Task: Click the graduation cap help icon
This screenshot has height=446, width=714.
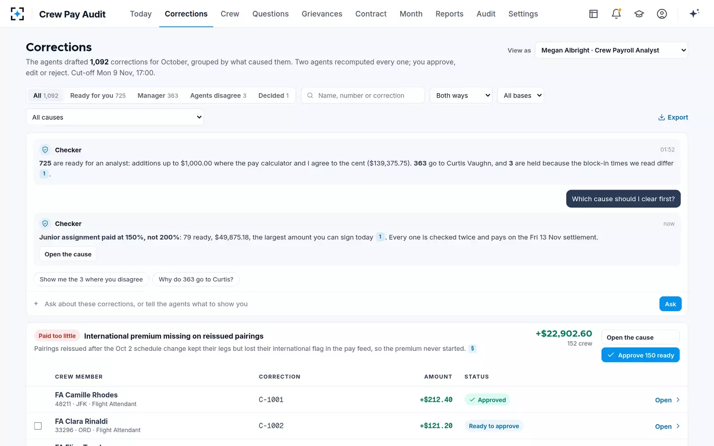Action: coord(639,14)
